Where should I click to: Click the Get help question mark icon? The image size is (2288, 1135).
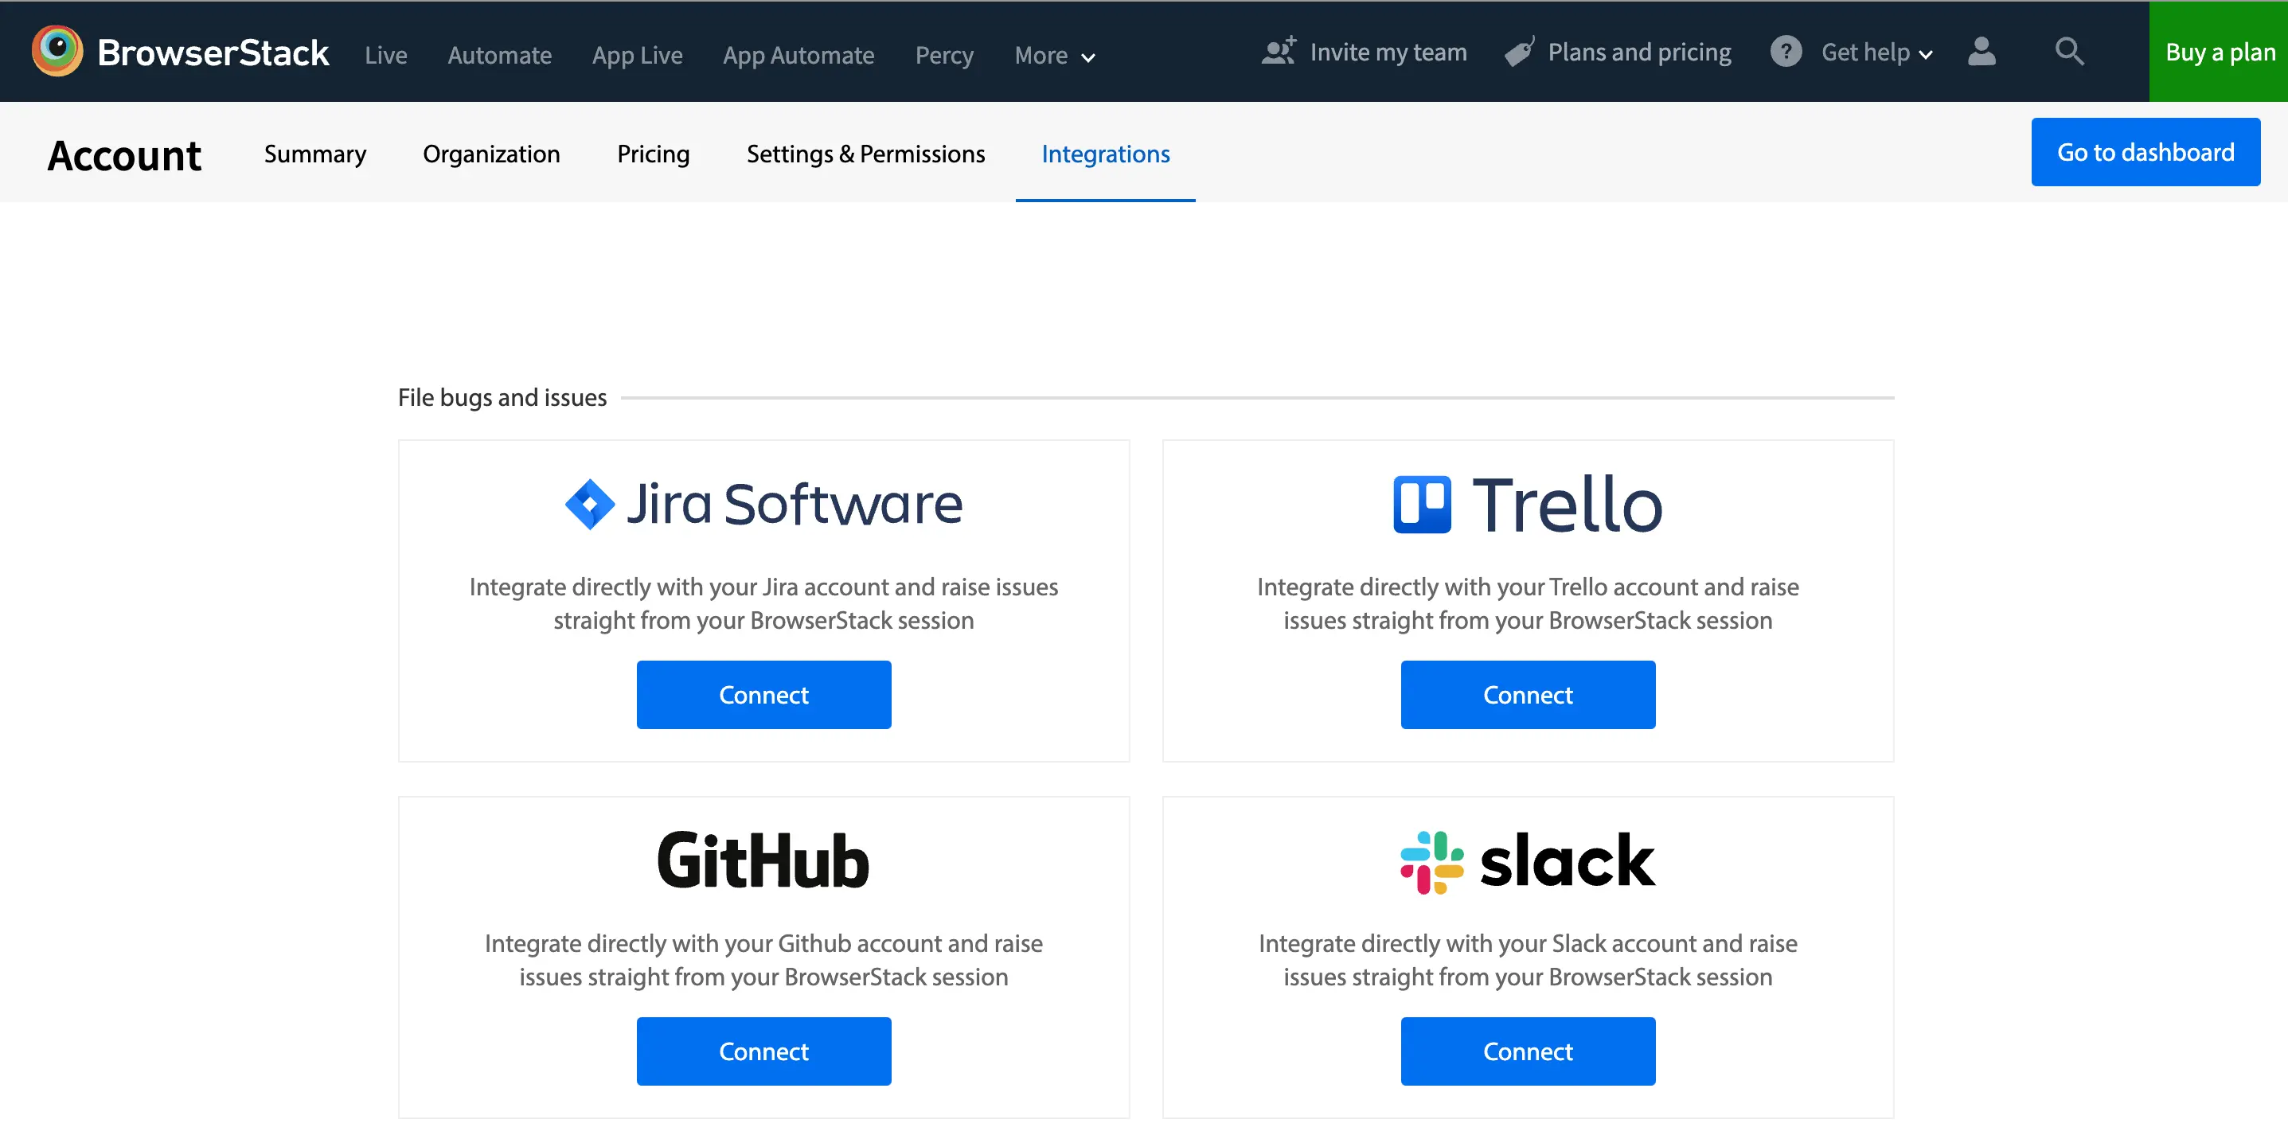click(1786, 52)
